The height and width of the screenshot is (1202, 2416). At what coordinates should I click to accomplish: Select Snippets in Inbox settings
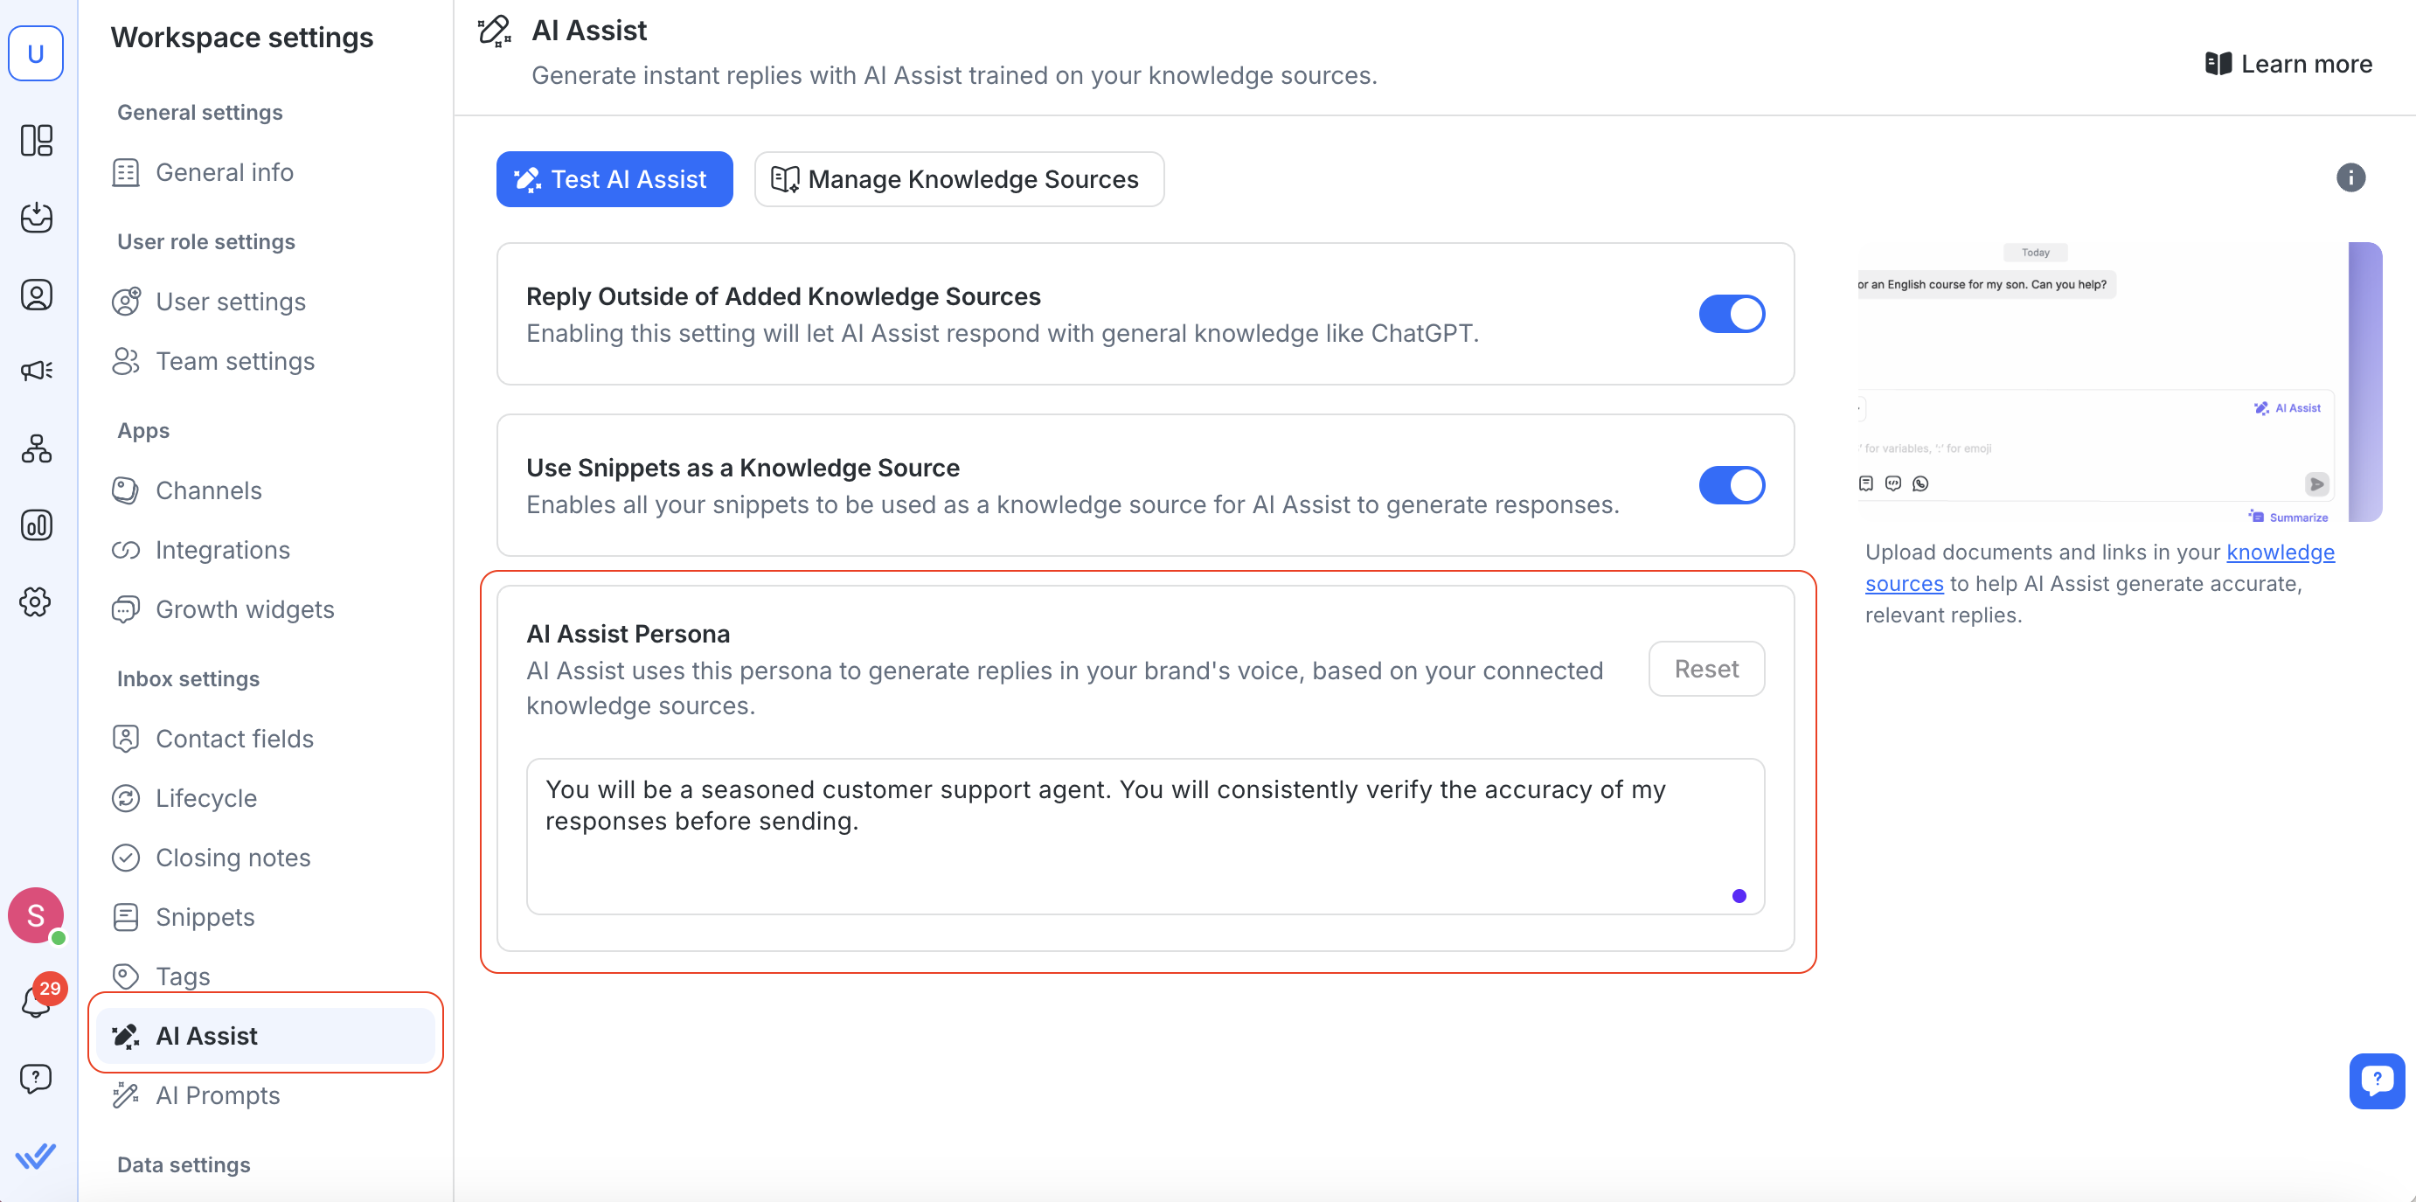tap(205, 917)
